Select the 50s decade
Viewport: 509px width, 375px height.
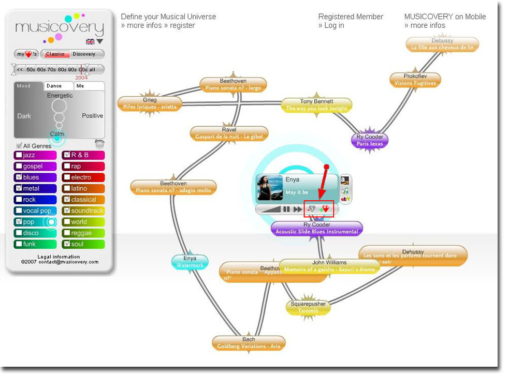tap(31, 69)
